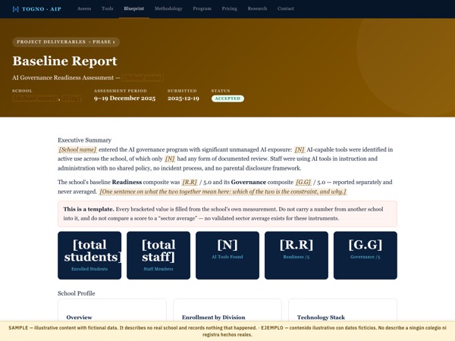The width and height of the screenshot is (455, 341).
Task: Click the Project Deliverables Phase 1 breadcrumb
Action: [x=66, y=42]
